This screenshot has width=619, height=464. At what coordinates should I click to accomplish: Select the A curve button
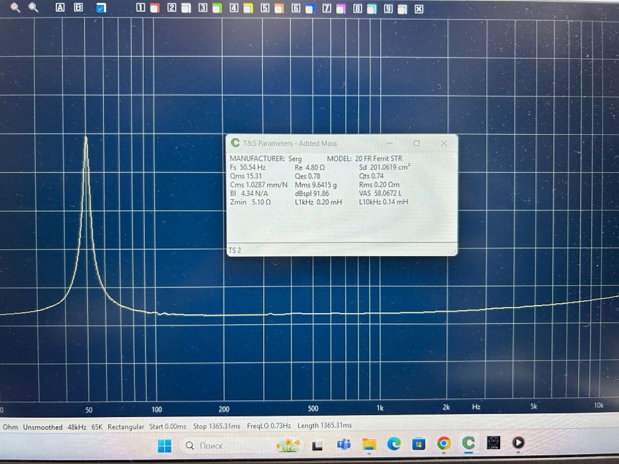pyautogui.click(x=60, y=8)
